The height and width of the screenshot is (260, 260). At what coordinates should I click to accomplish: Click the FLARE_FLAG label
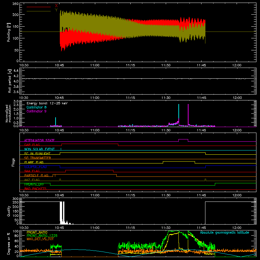pos(34,162)
